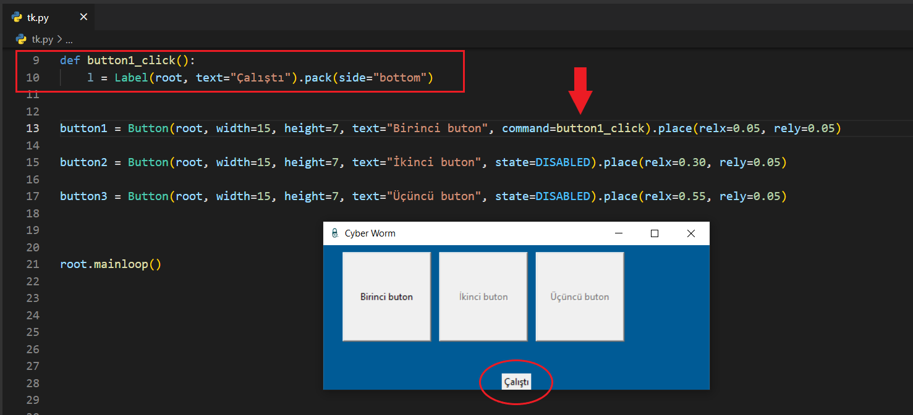The height and width of the screenshot is (415, 913).
Task: Click DISABLED keyword in button2 line
Action: (x=563, y=162)
